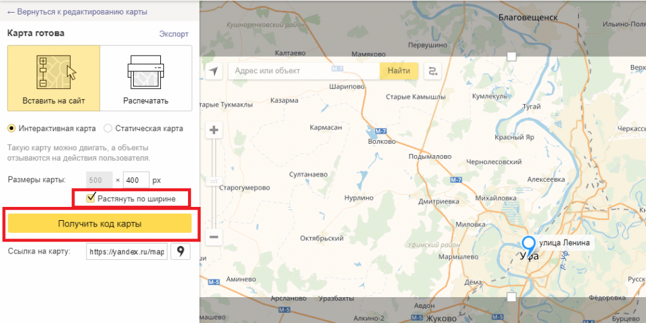
Task: Click the Султанаево label on map
Action: point(308,174)
